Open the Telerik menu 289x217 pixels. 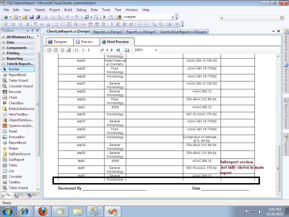tap(40, 10)
